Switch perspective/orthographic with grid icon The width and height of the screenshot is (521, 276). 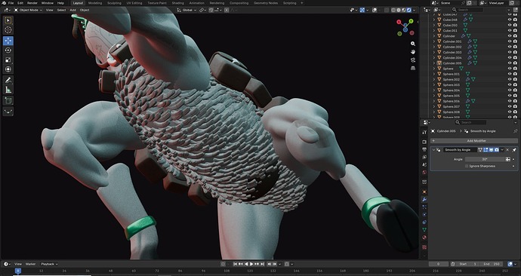(x=413, y=68)
